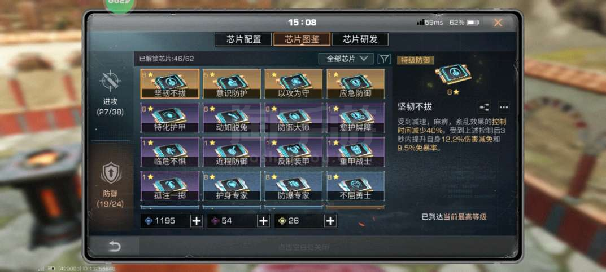Click the share icon beside 坚韧不拔
The image size is (606, 272).
484,107
